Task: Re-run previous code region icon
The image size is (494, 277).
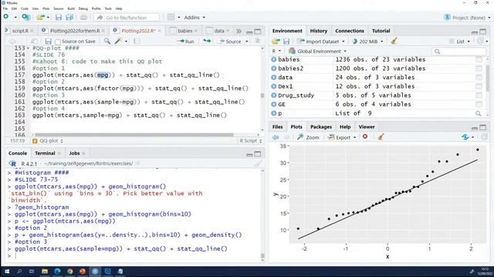Action: point(207,41)
